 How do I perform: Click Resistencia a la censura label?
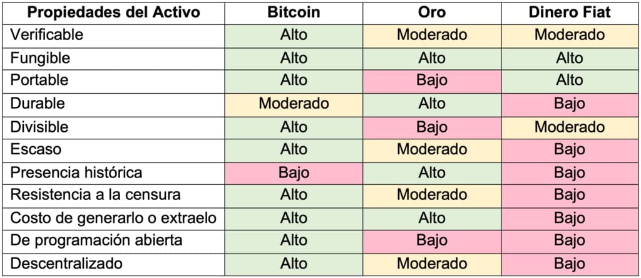[95, 195]
